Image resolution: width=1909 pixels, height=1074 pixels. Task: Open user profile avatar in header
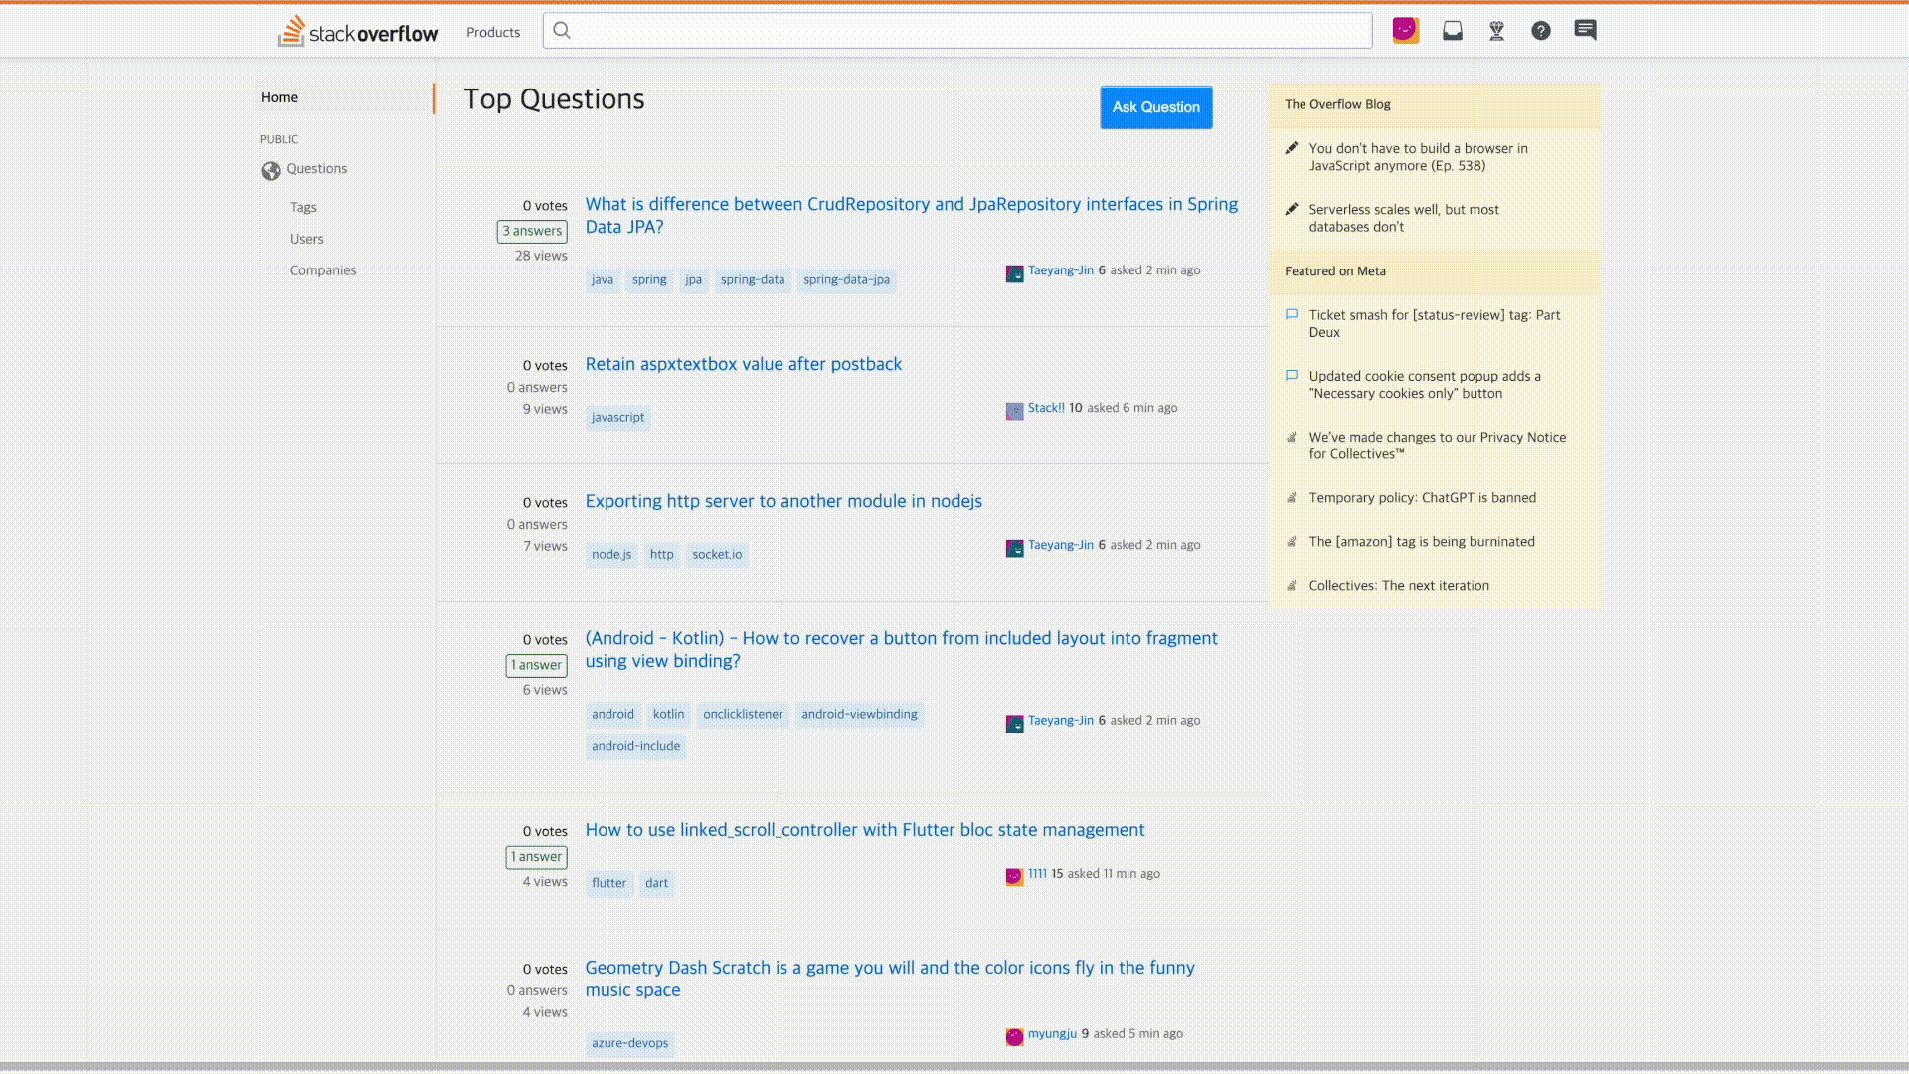(x=1405, y=30)
